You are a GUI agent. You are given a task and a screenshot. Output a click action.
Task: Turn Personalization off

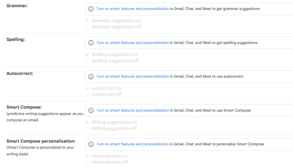click(x=87, y=162)
